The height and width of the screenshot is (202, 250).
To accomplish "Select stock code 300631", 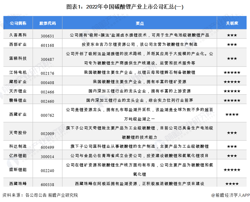I will click(x=47, y=36).
